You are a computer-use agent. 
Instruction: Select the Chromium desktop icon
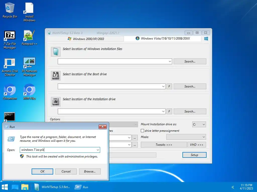point(10,92)
